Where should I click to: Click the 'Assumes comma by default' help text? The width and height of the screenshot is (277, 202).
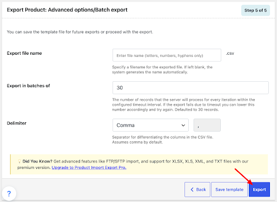coord(137,142)
